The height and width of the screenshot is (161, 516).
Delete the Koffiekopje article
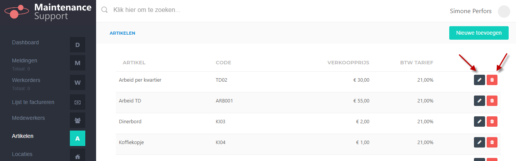492,142
